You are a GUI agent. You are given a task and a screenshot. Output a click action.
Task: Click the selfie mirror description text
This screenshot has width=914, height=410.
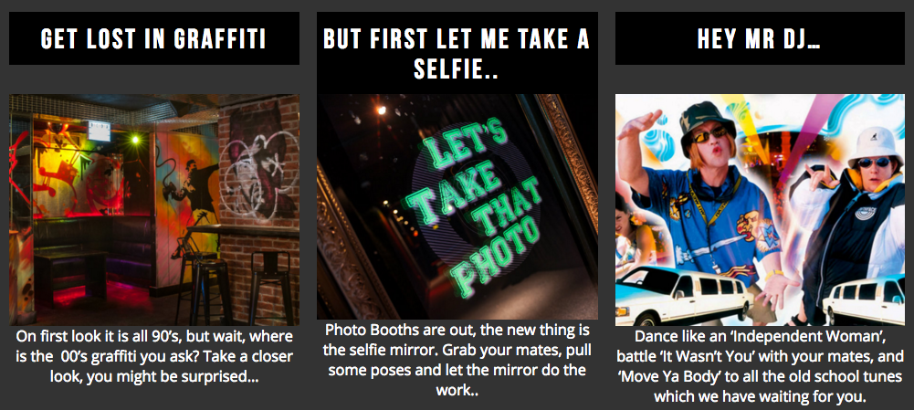(x=457, y=360)
